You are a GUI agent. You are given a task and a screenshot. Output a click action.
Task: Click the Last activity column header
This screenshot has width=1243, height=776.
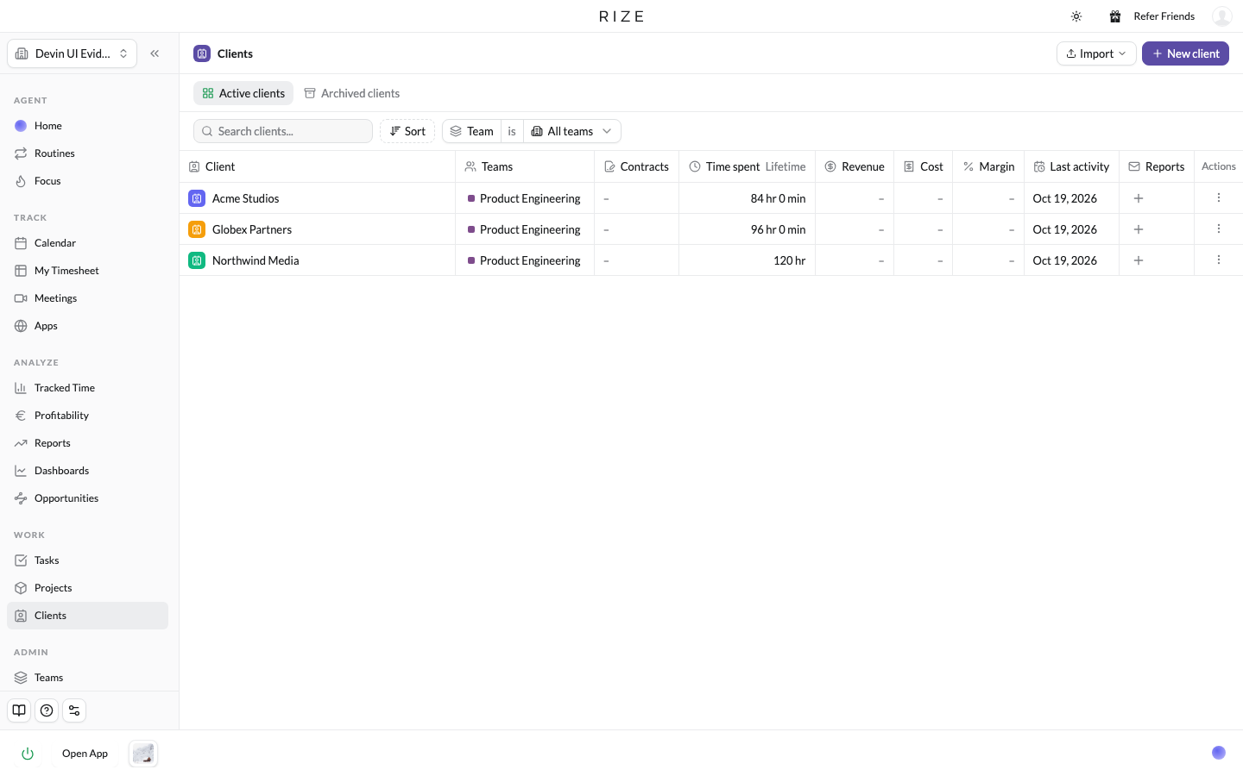pyautogui.click(x=1071, y=166)
